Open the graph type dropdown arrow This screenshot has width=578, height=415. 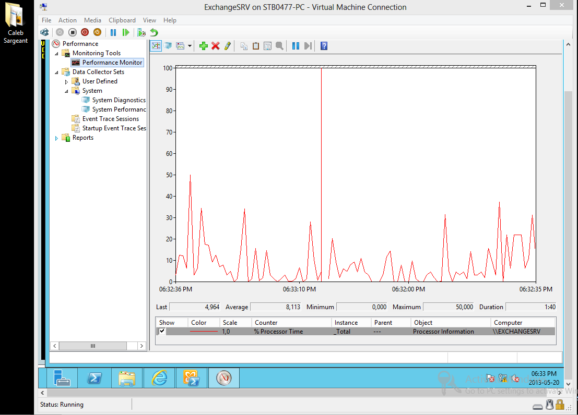pos(190,46)
